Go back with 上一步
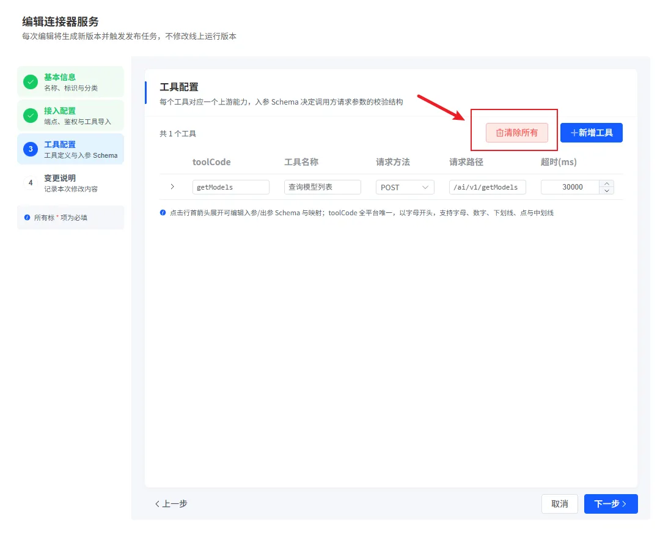The image size is (660, 551). (171, 504)
